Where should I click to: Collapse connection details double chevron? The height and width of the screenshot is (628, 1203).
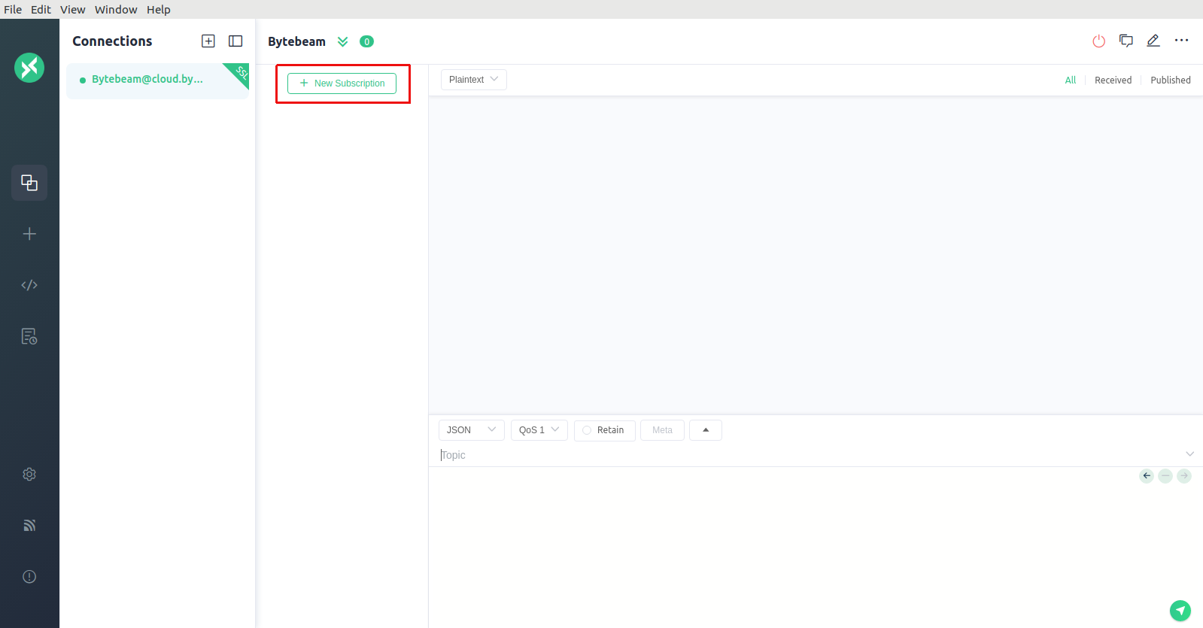click(343, 41)
